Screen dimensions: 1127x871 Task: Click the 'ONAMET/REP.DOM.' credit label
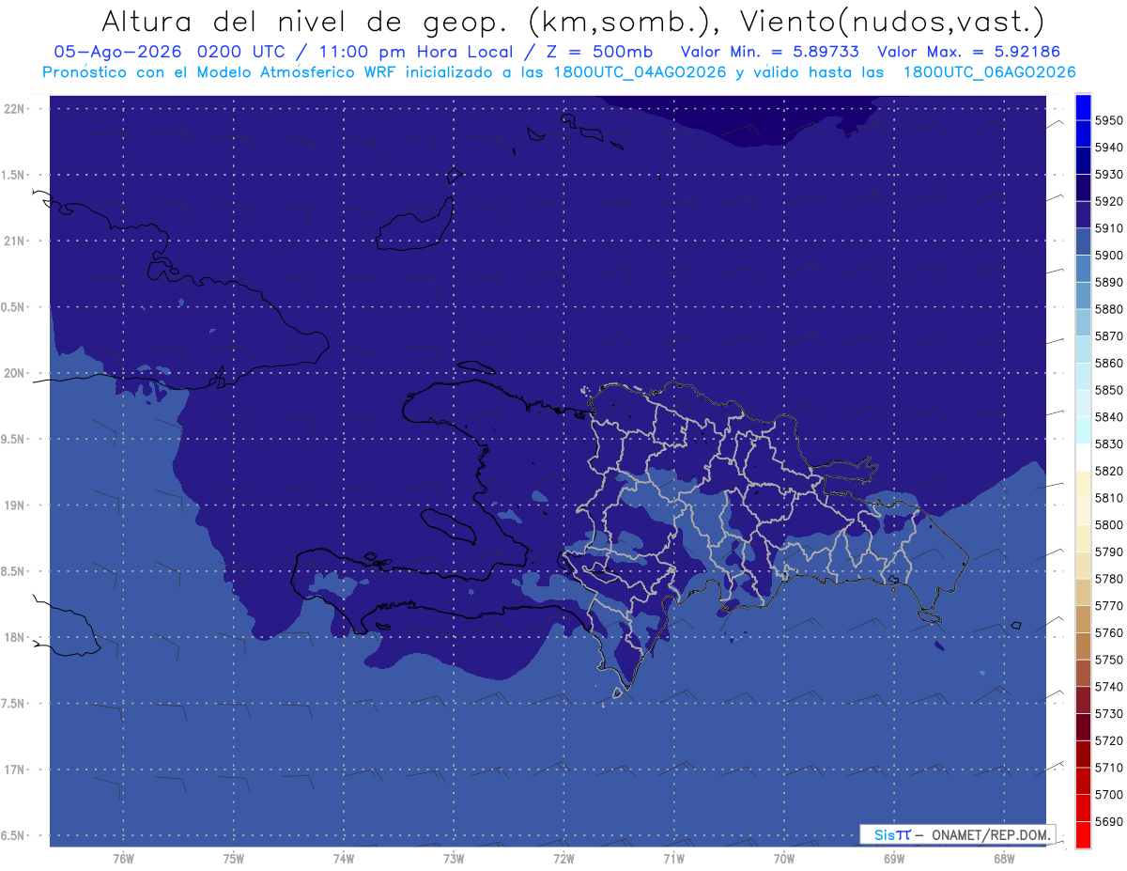pyautogui.click(x=990, y=834)
